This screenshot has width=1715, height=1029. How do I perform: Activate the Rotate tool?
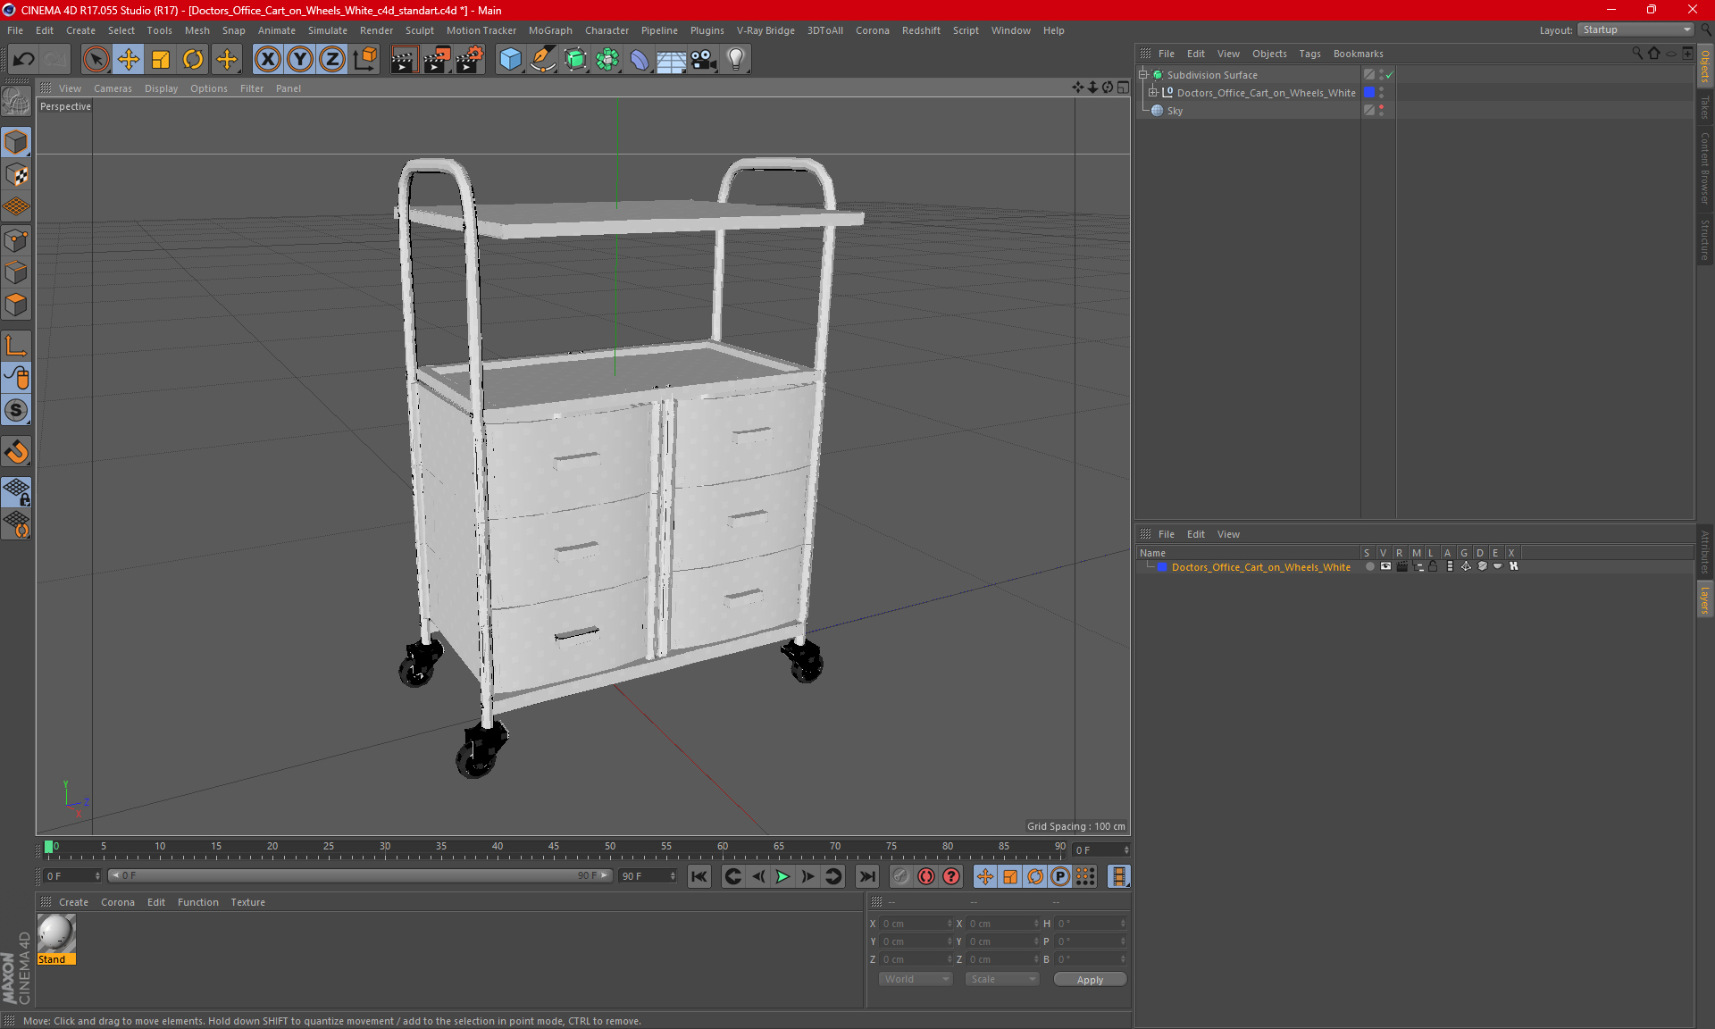tap(193, 59)
